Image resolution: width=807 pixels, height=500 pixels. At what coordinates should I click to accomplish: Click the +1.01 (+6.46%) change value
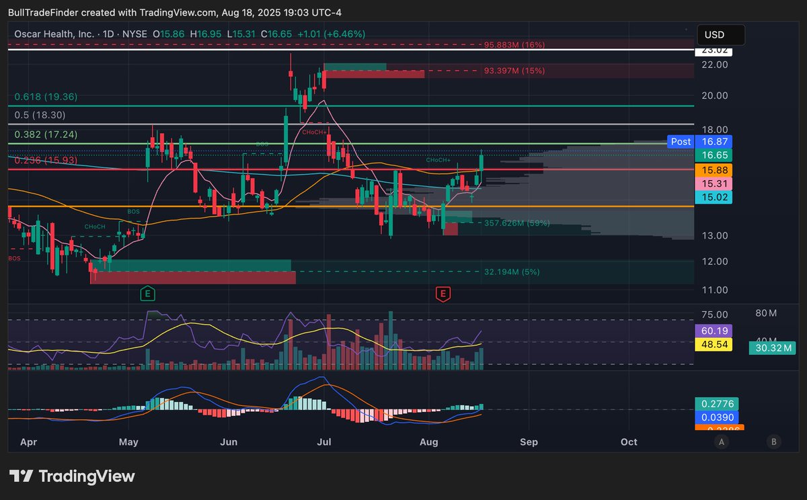[332, 34]
